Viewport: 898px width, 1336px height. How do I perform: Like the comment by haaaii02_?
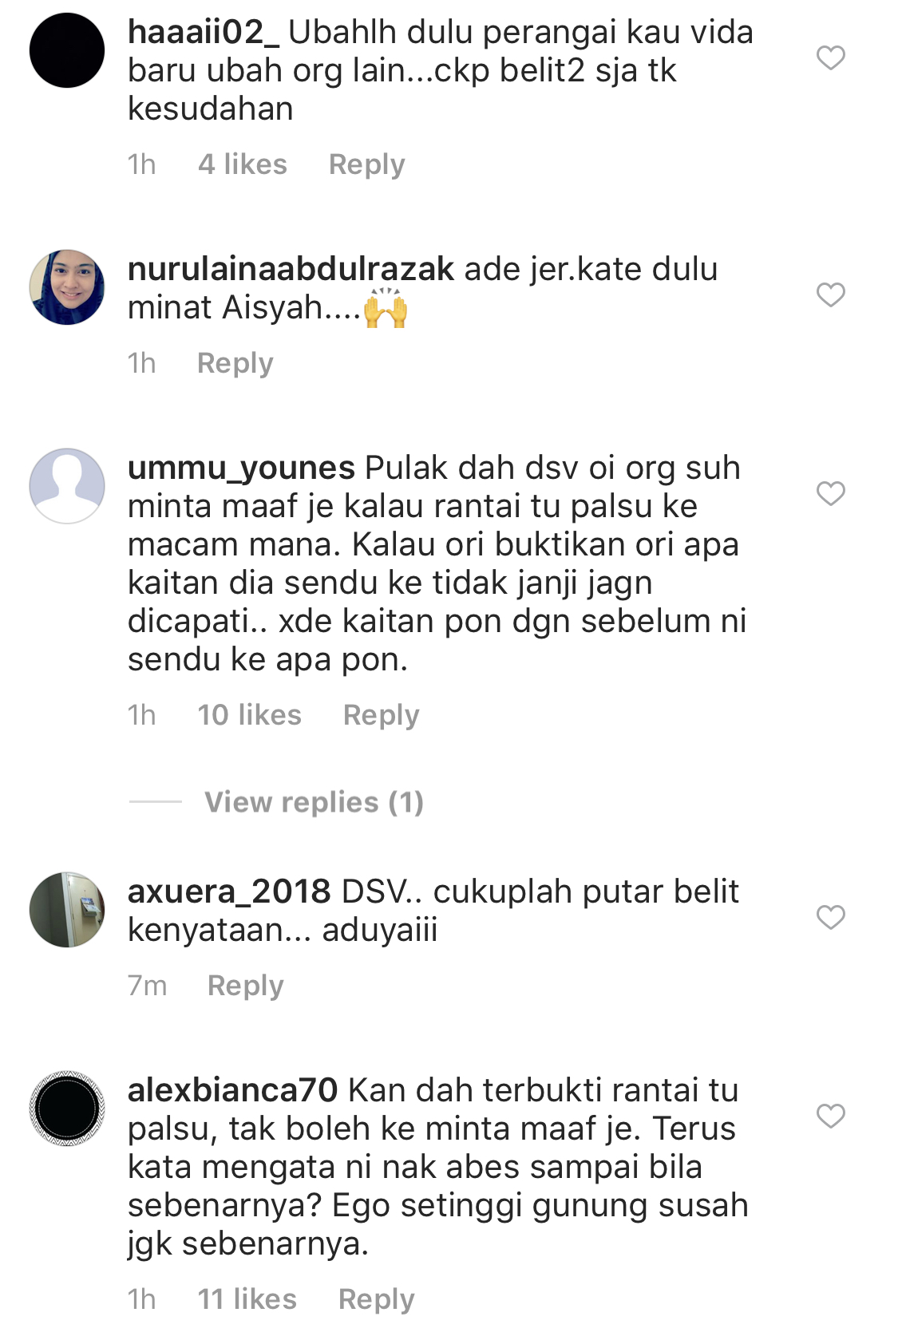tap(830, 57)
